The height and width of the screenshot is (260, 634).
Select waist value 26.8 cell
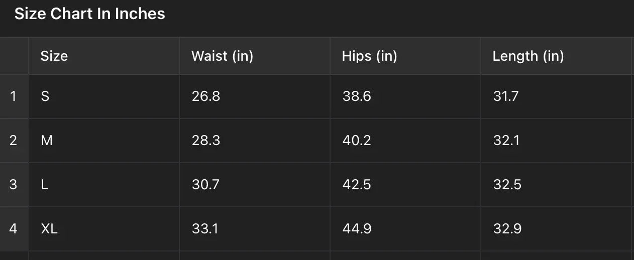tap(206, 96)
